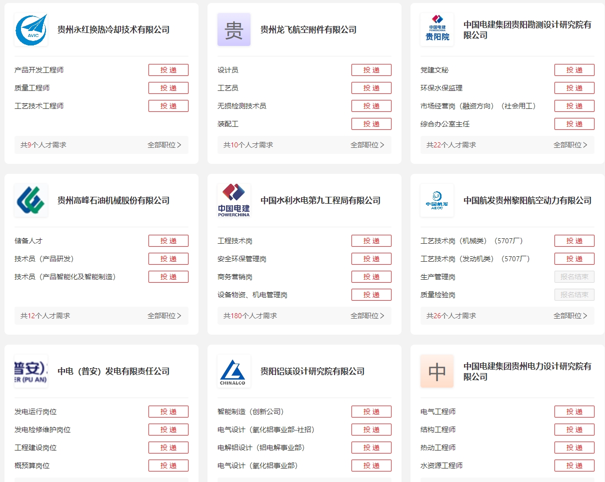Apply (投递) for 装配工

(x=371, y=124)
